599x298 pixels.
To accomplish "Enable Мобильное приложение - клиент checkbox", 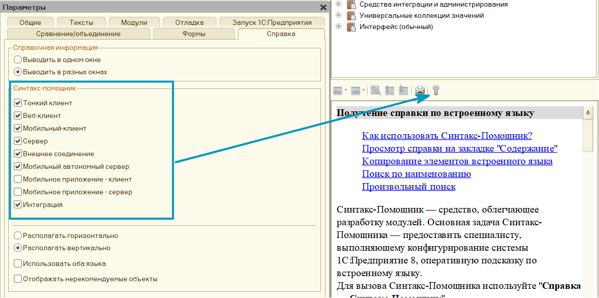I will (17, 179).
